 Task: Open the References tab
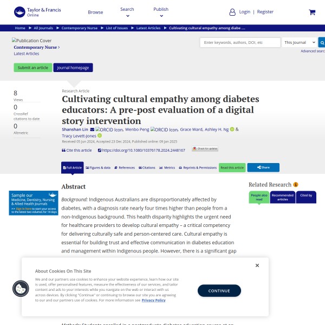(x=125, y=168)
